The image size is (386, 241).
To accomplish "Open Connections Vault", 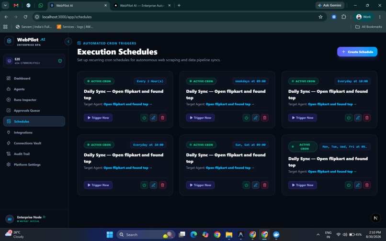I will [x=34, y=143].
